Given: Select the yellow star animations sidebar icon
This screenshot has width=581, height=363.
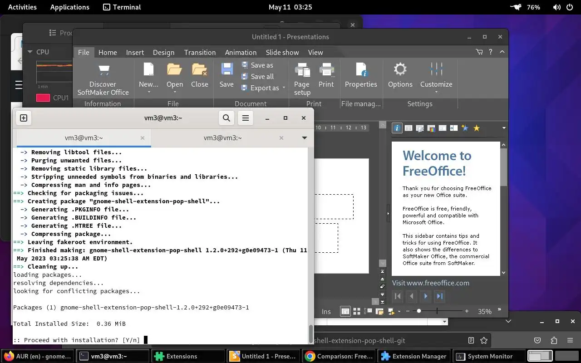Looking at the screenshot, I should [476, 128].
